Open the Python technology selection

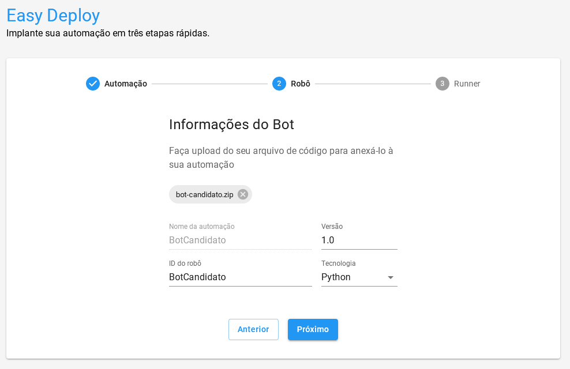pyautogui.click(x=352, y=277)
